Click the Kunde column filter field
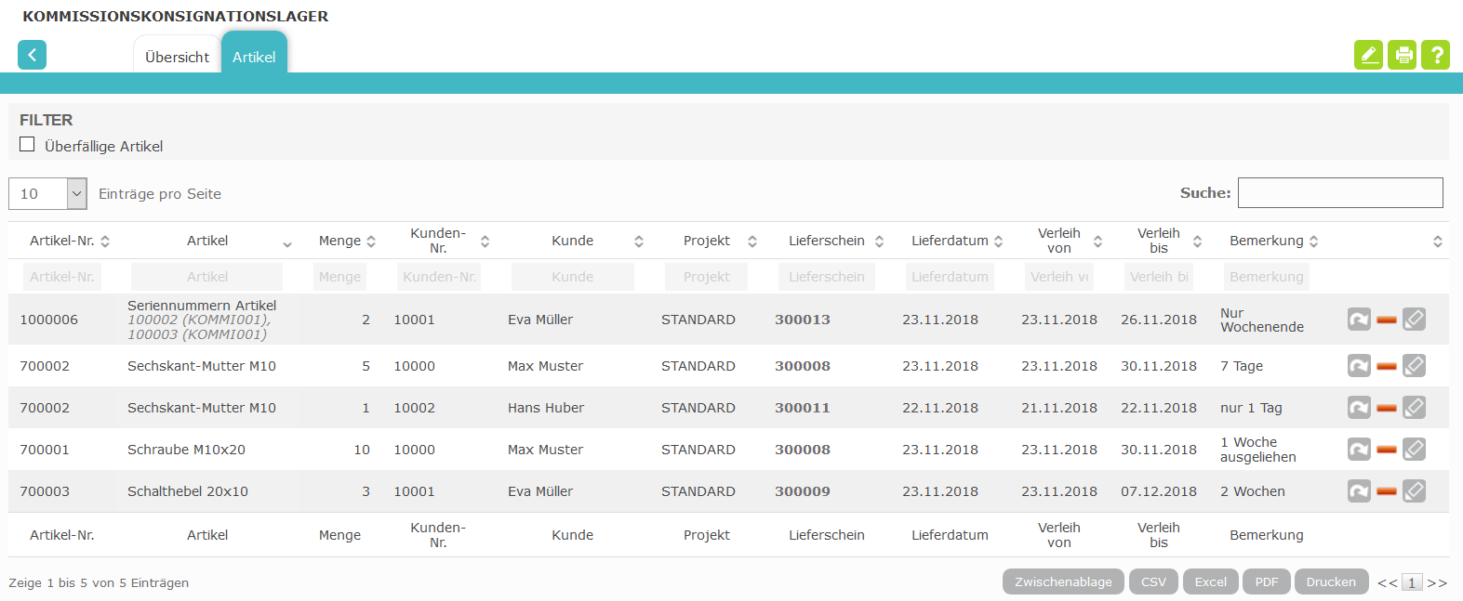This screenshot has width=1463, height=601. [572, 277]
